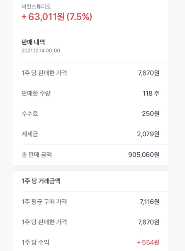Tap the 판매 내역 section heading
The image size is (185, 251).
pos(33,42)
